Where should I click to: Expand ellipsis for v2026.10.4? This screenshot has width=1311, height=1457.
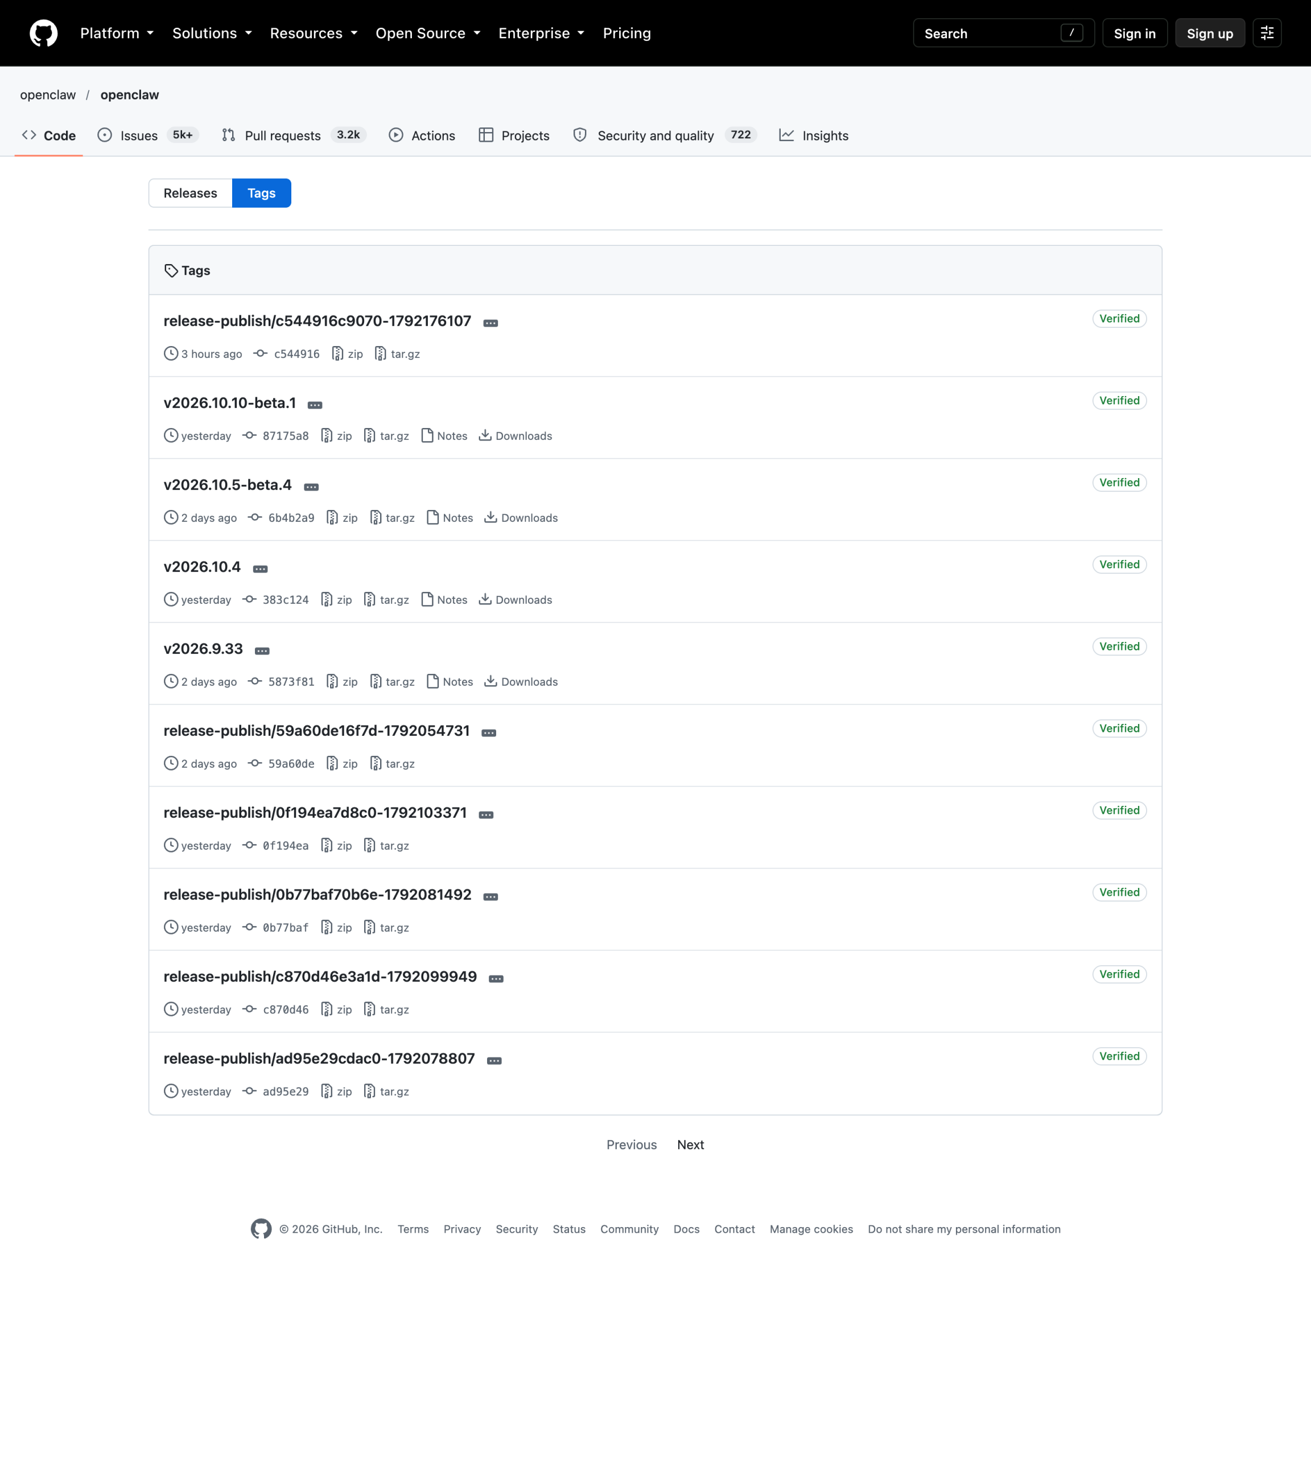tap(260, 569)
